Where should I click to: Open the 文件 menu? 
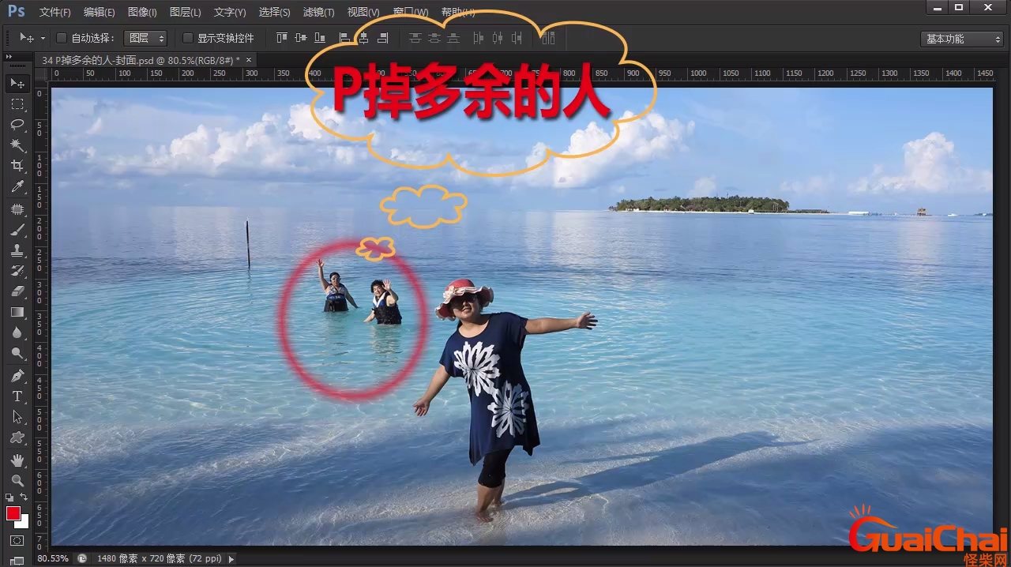54,13
